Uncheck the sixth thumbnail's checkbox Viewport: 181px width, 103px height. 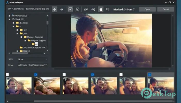(149, 75)
